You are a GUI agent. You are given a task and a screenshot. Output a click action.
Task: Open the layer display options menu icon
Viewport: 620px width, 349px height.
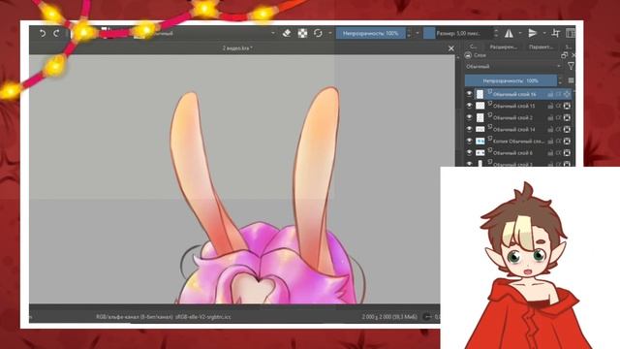click(x=571, y=80)
